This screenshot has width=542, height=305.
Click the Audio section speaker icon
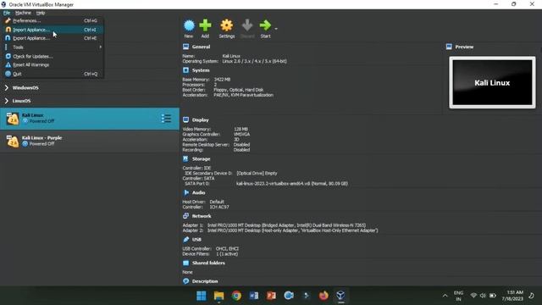(x=186, y=192)
